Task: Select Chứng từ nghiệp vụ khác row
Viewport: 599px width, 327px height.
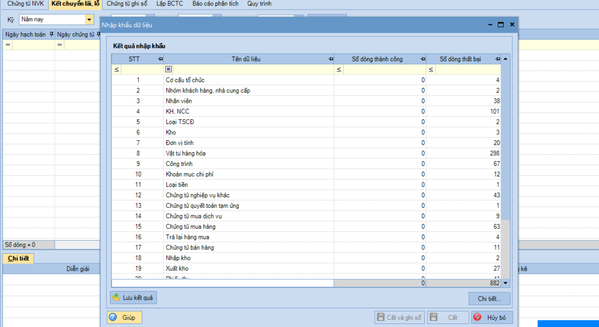Action: tap(306, 195)
